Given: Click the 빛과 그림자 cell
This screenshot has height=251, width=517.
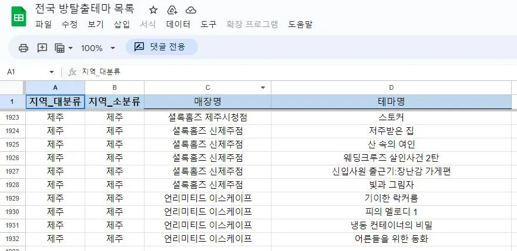Looking at the screenshot, I should coord(391,185).
